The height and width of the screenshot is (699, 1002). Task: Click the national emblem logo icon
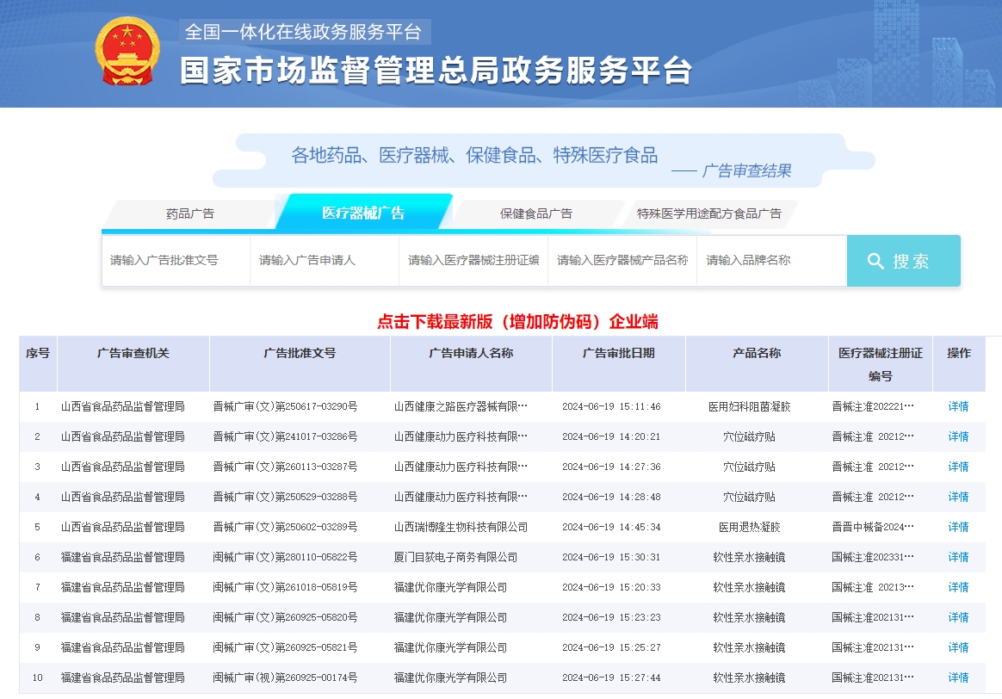(127, 50)
